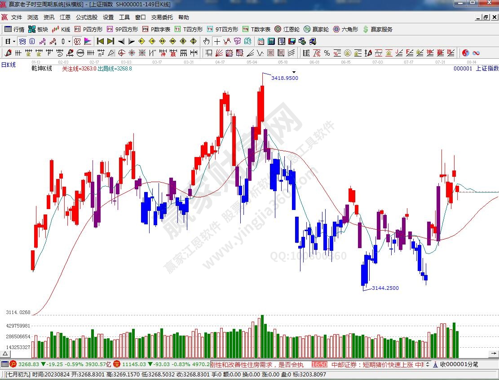Image resolution: width=499 pixels, height=380 pixels.
Task: Click the 六角形 hexagon chart icon
Action: (345, 29)
